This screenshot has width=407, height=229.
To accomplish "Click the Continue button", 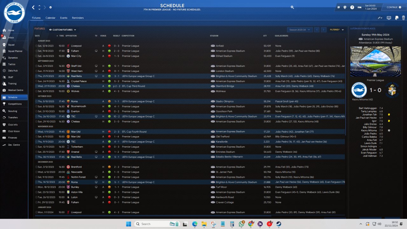I will coord(394,7).
